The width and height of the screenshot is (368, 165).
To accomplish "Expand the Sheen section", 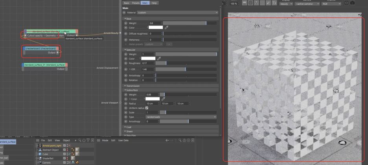I will tap(171, 131).
